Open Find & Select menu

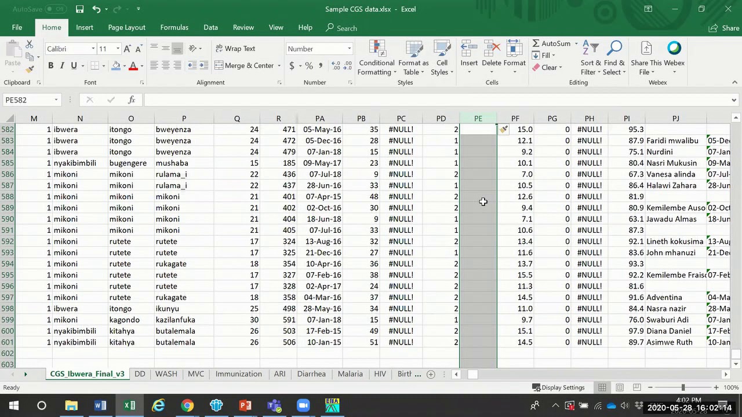(x=614, y=58)
